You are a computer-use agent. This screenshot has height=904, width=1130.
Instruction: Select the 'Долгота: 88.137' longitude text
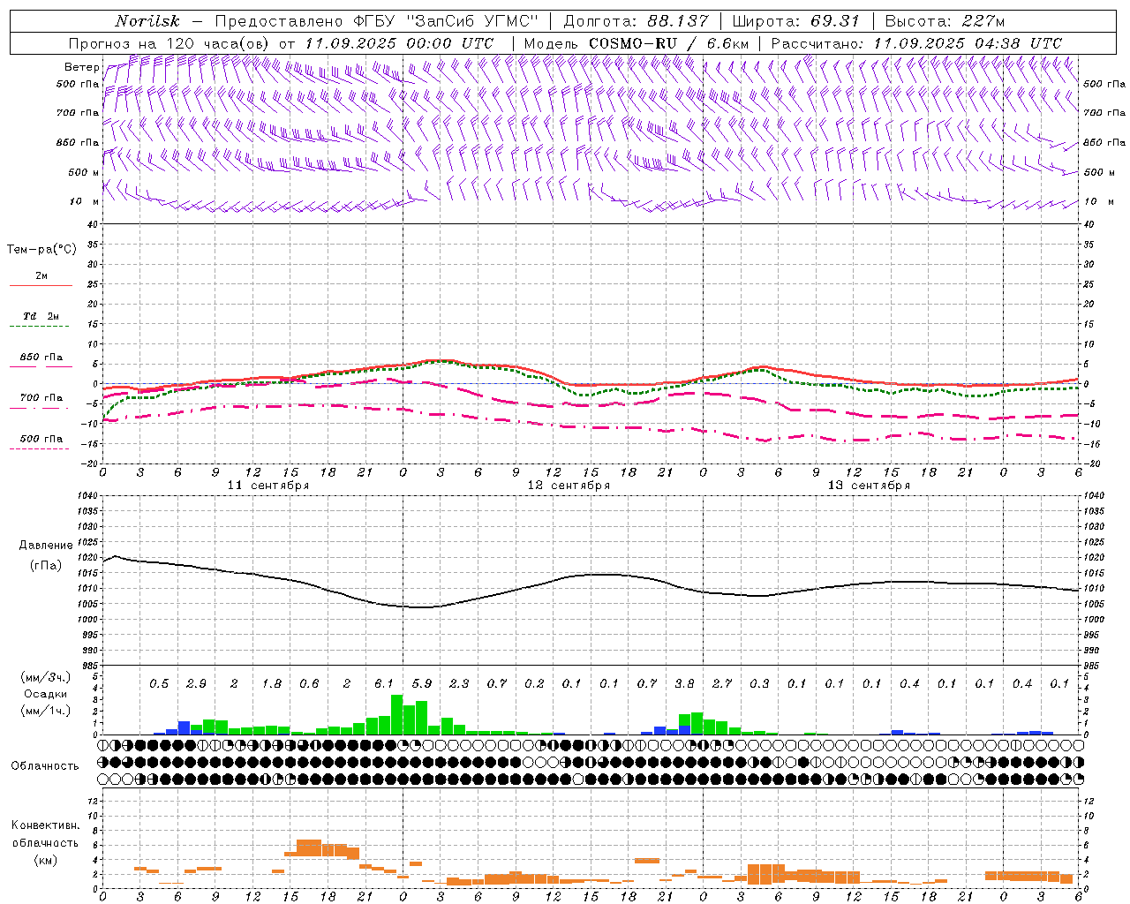pos(636,21)
